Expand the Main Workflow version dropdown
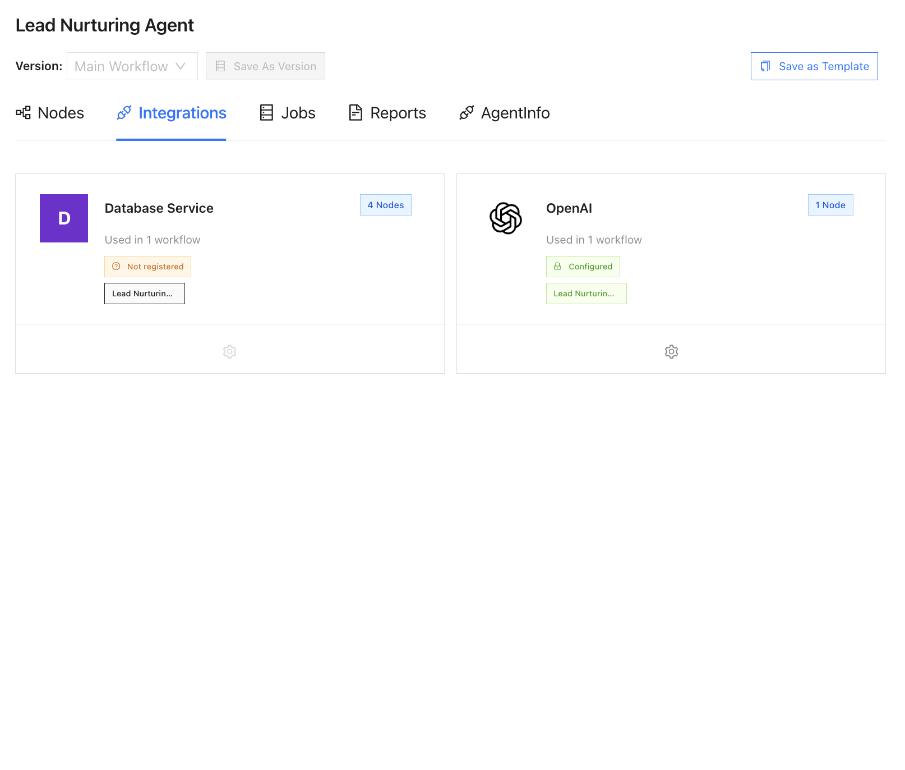The width and height of the screenshot is (905, 770). [x=121, y=66]
